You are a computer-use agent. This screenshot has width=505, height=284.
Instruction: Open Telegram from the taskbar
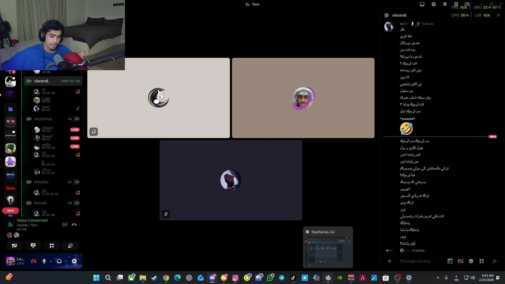[x=282, y=278]
